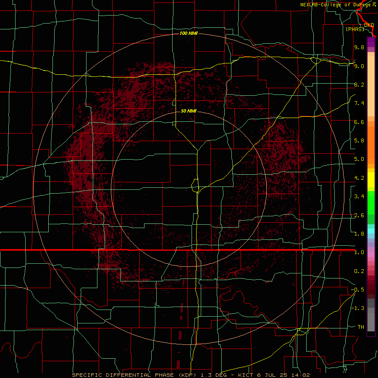Click the cyan band of the color scale
378x378 pixels.
(371, 231)
